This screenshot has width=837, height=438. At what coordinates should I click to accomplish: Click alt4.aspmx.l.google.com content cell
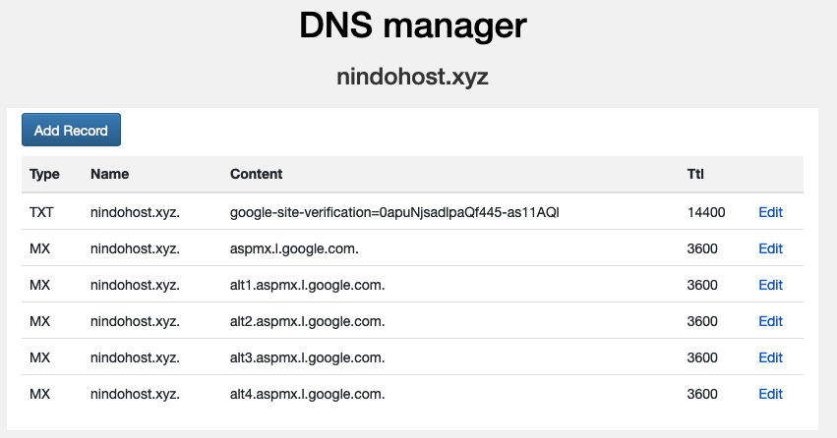point(308,395)
